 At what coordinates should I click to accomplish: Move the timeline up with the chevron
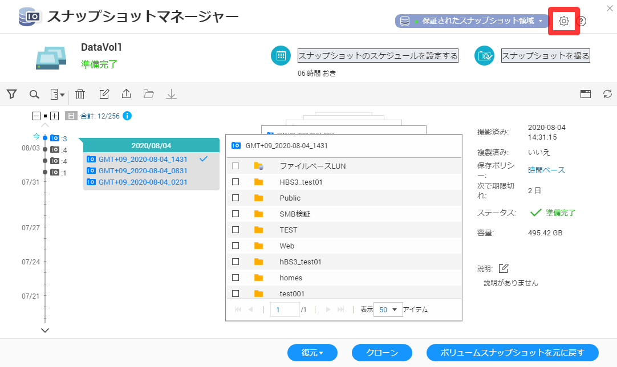45,125
